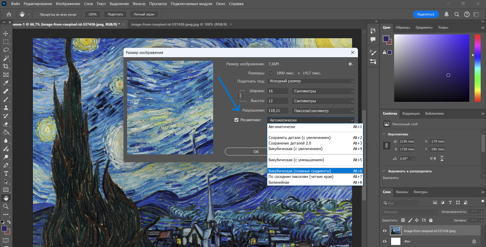Image resolution: width=486 pixels, height=247 pixels.
Task: Open the Home screen
Action: 9,14
